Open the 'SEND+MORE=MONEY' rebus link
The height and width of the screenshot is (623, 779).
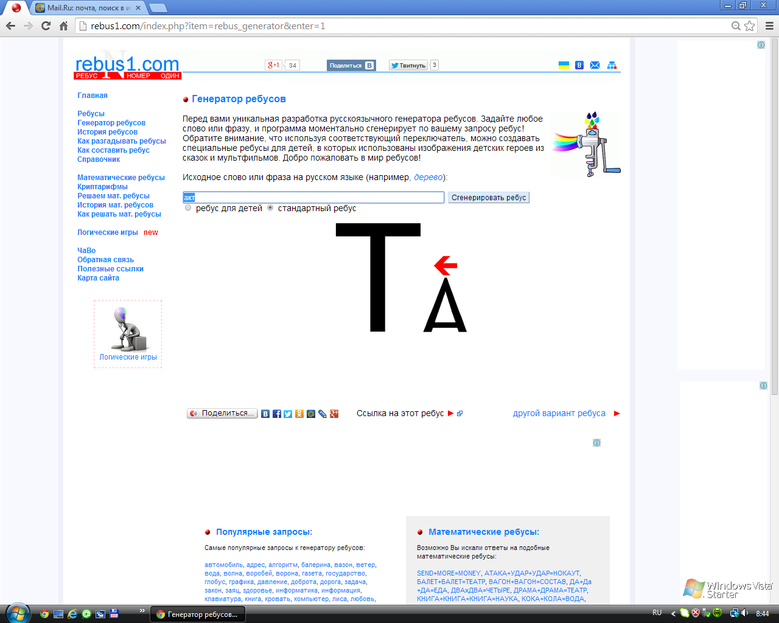449,573
